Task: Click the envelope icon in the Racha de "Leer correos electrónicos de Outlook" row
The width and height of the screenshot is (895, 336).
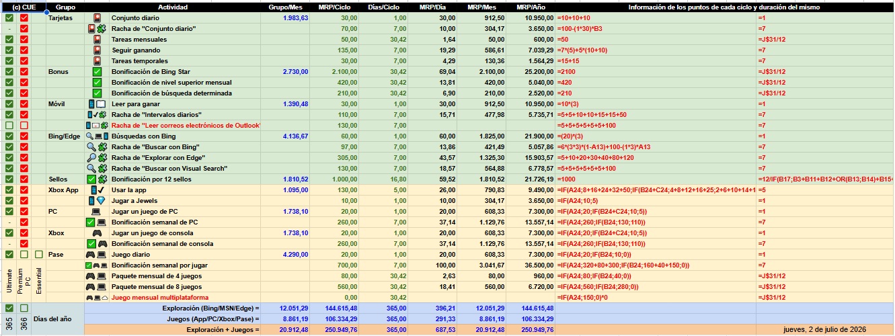Action: tap(97, 126)
